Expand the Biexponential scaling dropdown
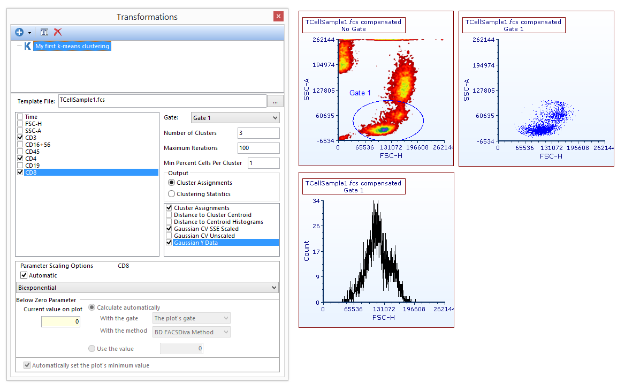 (x=147, y=288)
